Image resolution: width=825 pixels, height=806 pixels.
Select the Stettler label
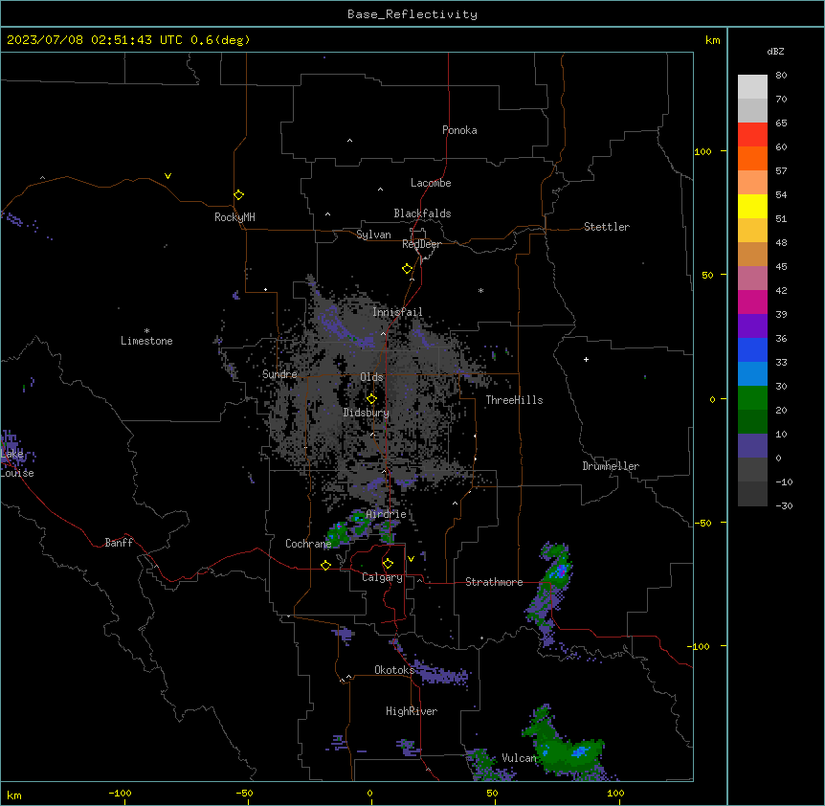tap(606, 227)
